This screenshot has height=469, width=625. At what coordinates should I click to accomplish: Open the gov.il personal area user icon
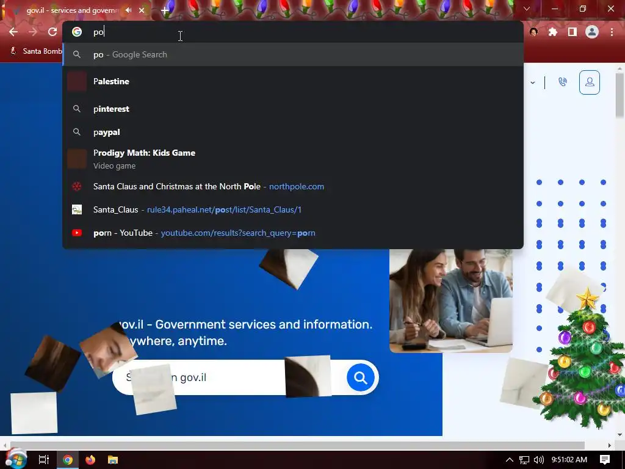coord(589,82)
